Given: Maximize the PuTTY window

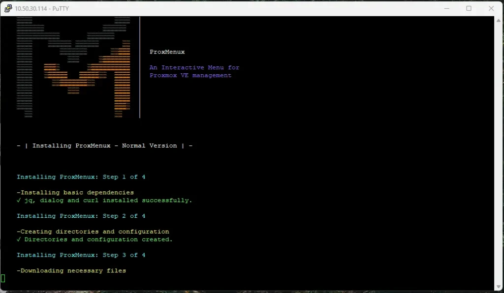Looking at the screenshot, I should click(469, 8).
